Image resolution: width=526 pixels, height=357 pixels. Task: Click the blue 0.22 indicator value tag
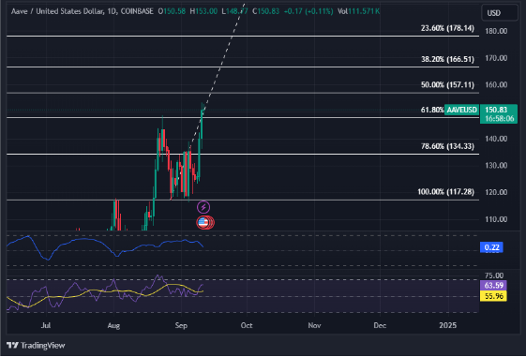point(491,247)
